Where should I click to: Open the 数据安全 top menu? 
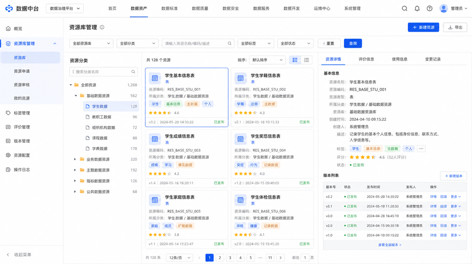coord(231,8)
